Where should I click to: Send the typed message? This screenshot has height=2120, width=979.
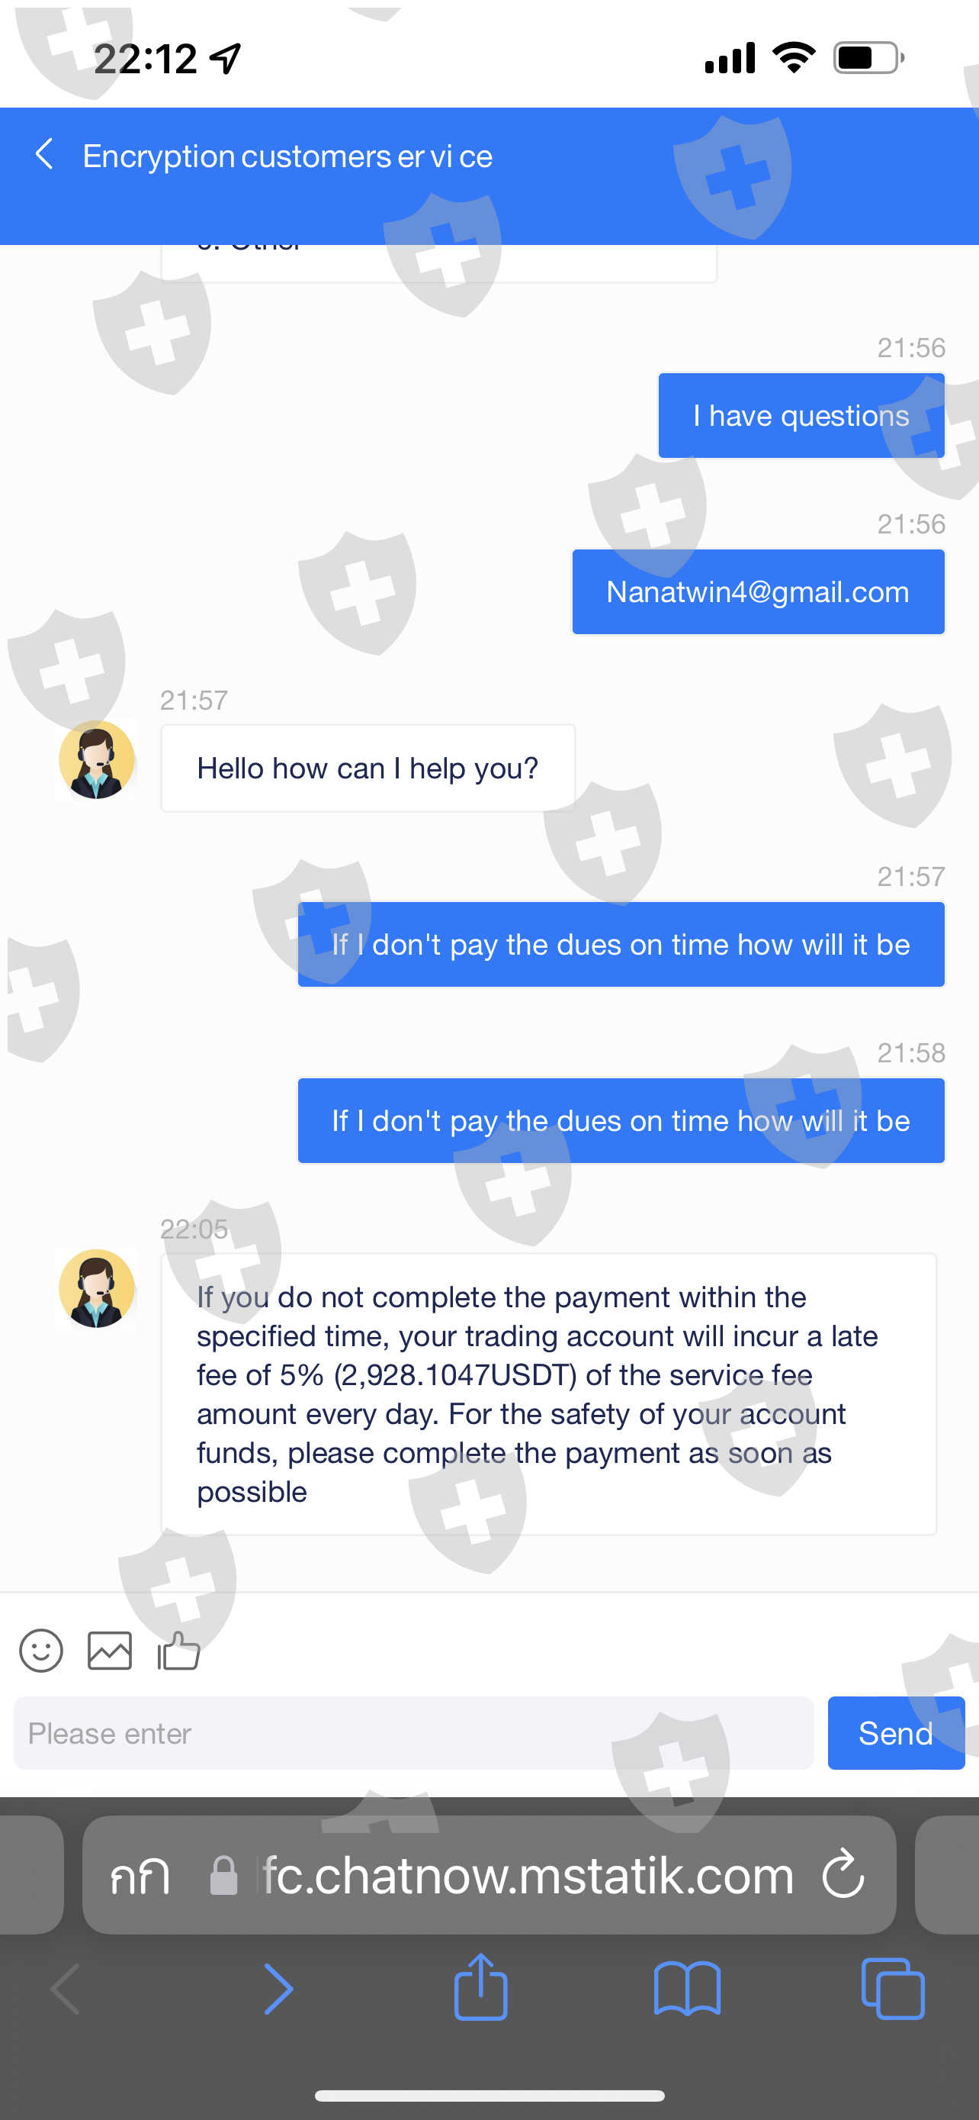896,1733
